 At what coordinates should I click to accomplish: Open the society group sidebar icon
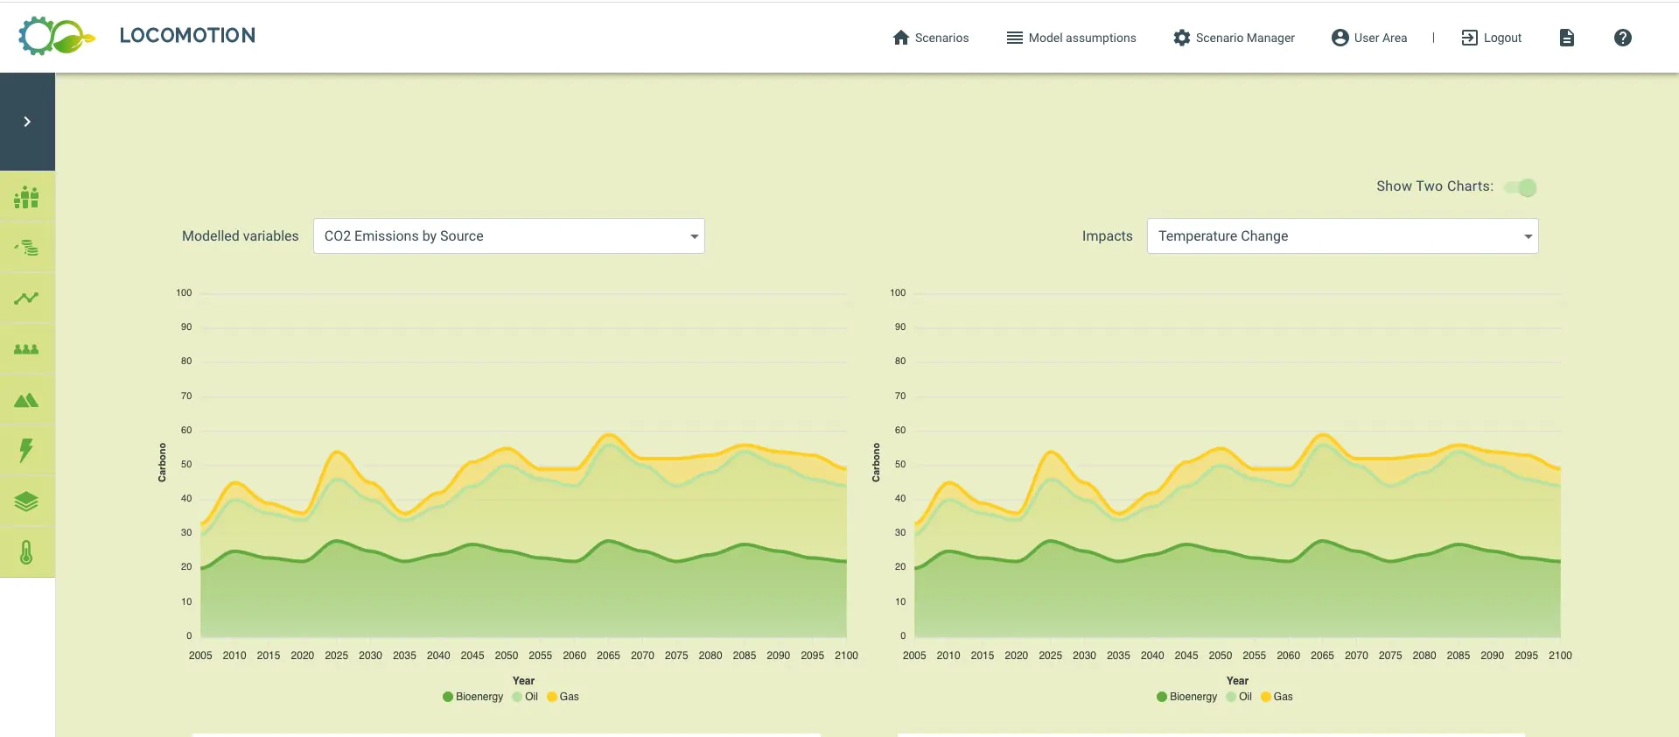click(27, 349)
